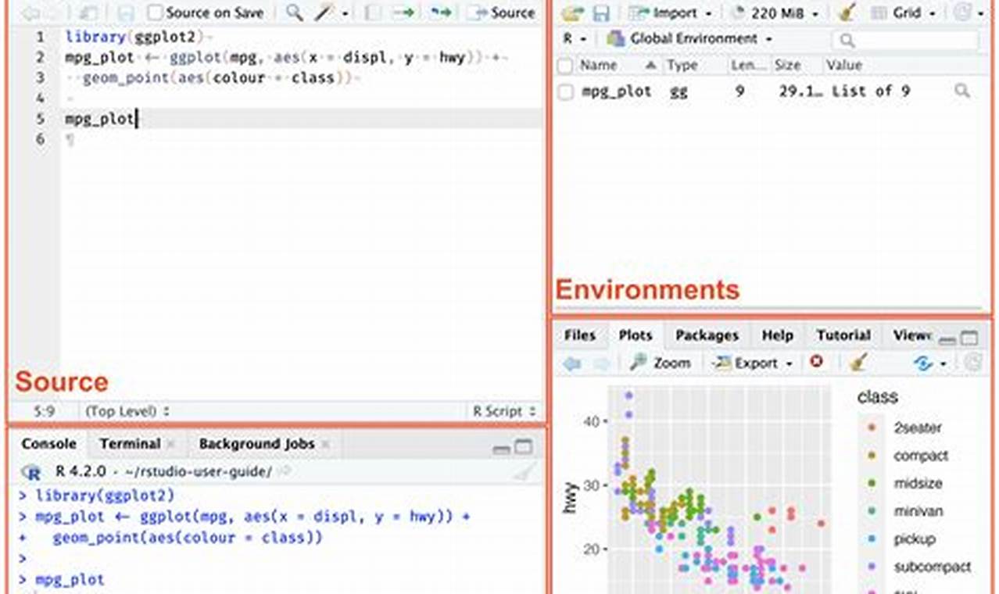Refresh the Environment pane
Image resolution: width=999 pixels, height=594 pixels.
pos(964,13)
